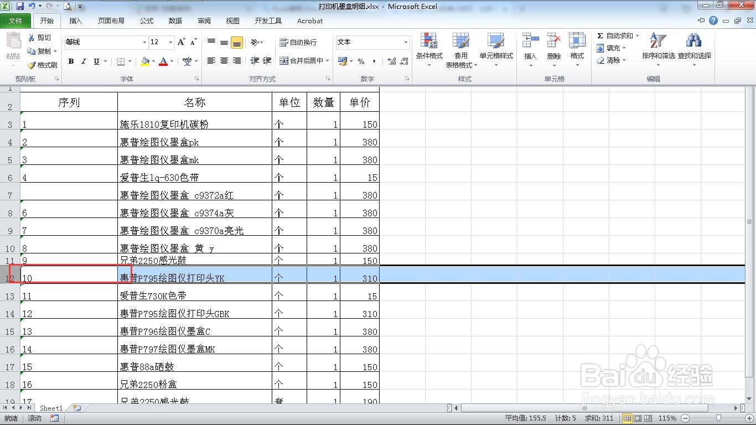Expand Merge and Center (合并后居中) dropdown arrow

point(328,61)
